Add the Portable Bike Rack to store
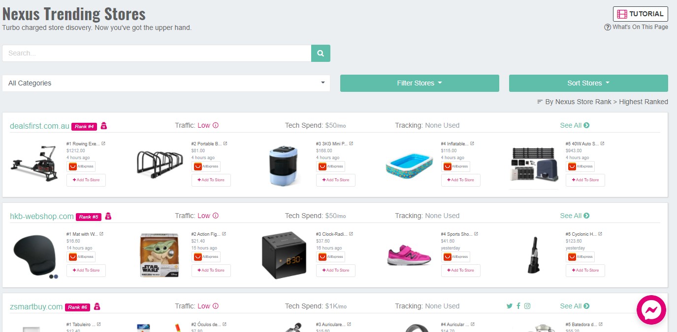The height and width of the screenshot is (332, 677). [211, 180]
